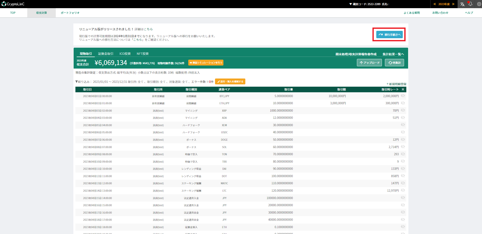This screenshot has height=234, width=482.
Task: Click eye icon on 40000.0000000000 JPY row
Action: [x=403, y=219]
